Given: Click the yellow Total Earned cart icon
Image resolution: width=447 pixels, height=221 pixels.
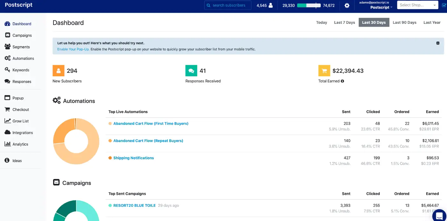Looking at the screenshot, I should 324,71.
